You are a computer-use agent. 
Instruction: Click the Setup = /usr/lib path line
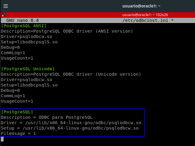coord(70,128)
